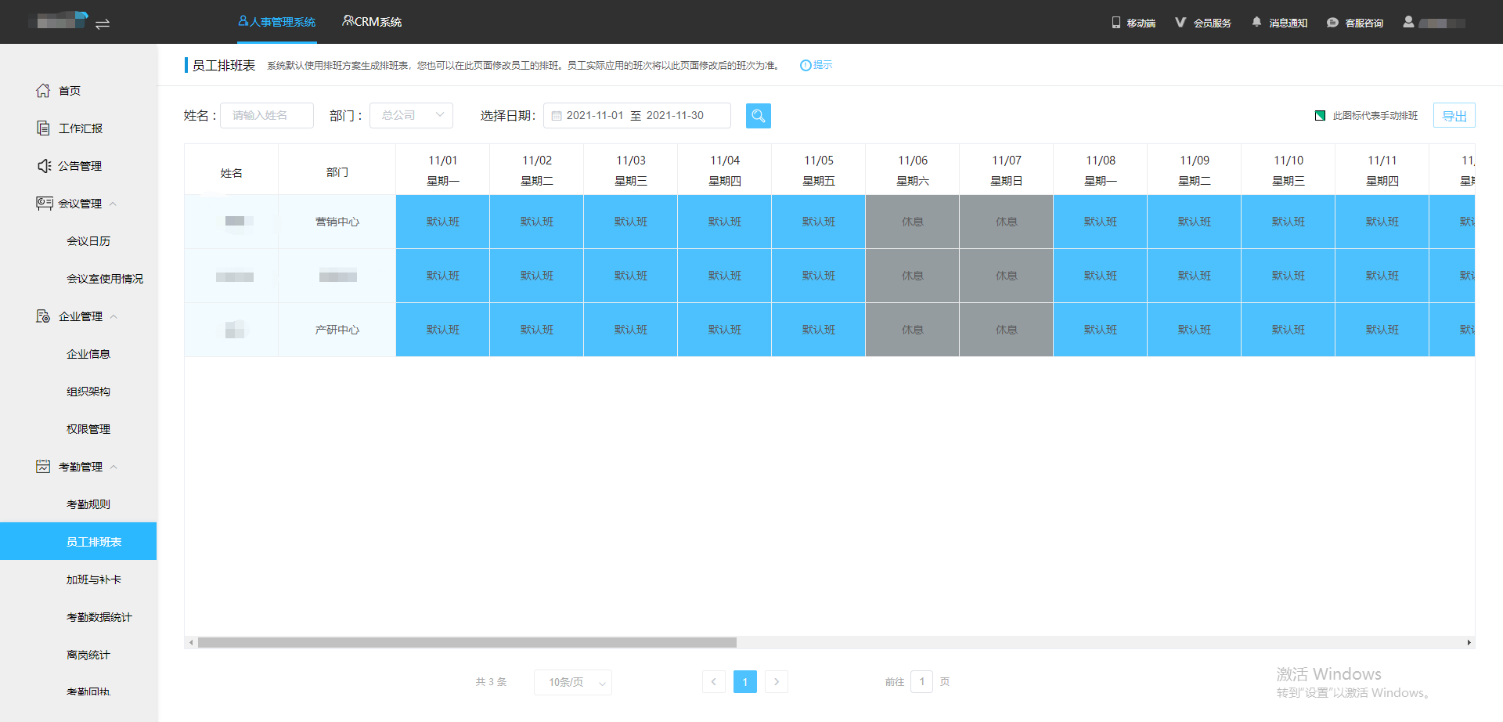Viewport: 1503px width, 722px height.
Task: Switch to the CRM系统 tab
Action: (x=372, y=22)
